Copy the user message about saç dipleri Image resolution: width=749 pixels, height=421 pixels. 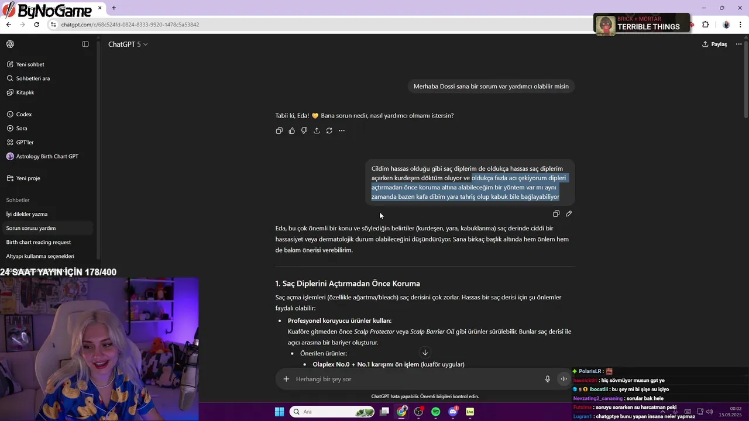[x=556, y=214]
